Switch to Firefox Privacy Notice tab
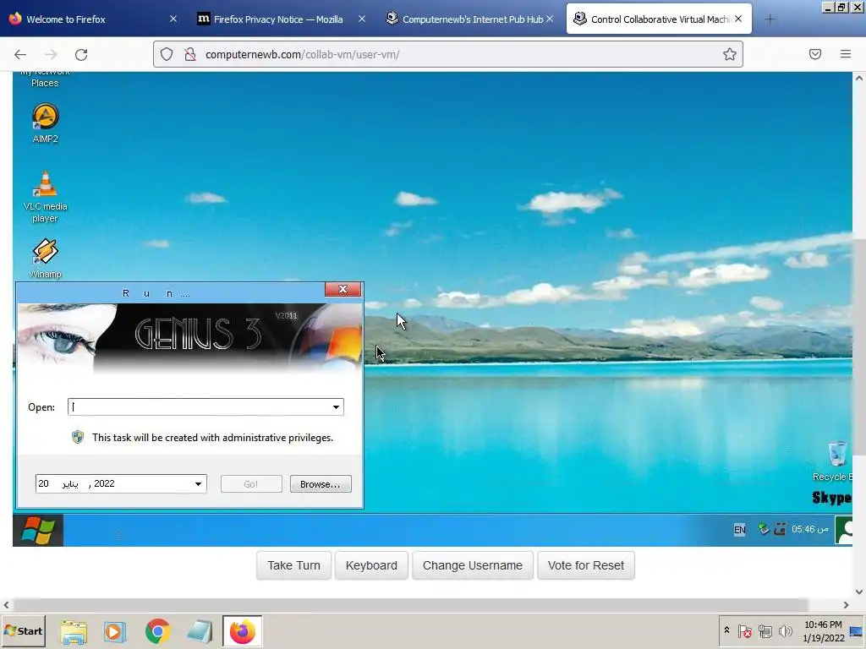The image size is (866, 649). [277, 19]
